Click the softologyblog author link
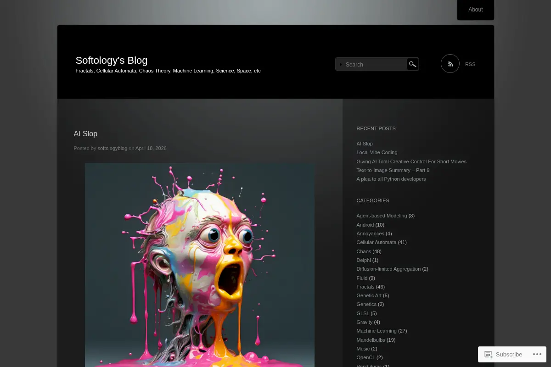551x367 pixels. click(112, 148)
